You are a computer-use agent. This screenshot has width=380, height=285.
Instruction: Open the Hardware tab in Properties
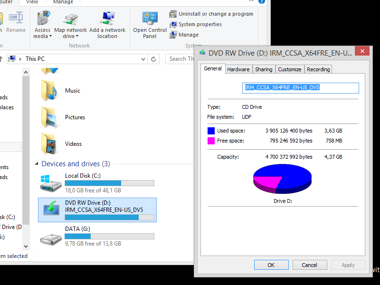coord(238,69)
